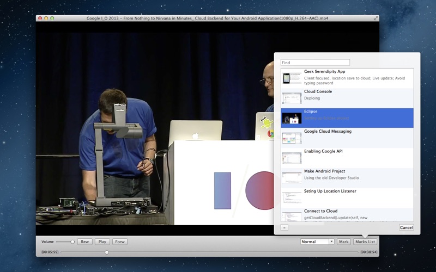Open the Normal speed dropdown
This screenshot has height=272, width=436.
pos(317,242)
